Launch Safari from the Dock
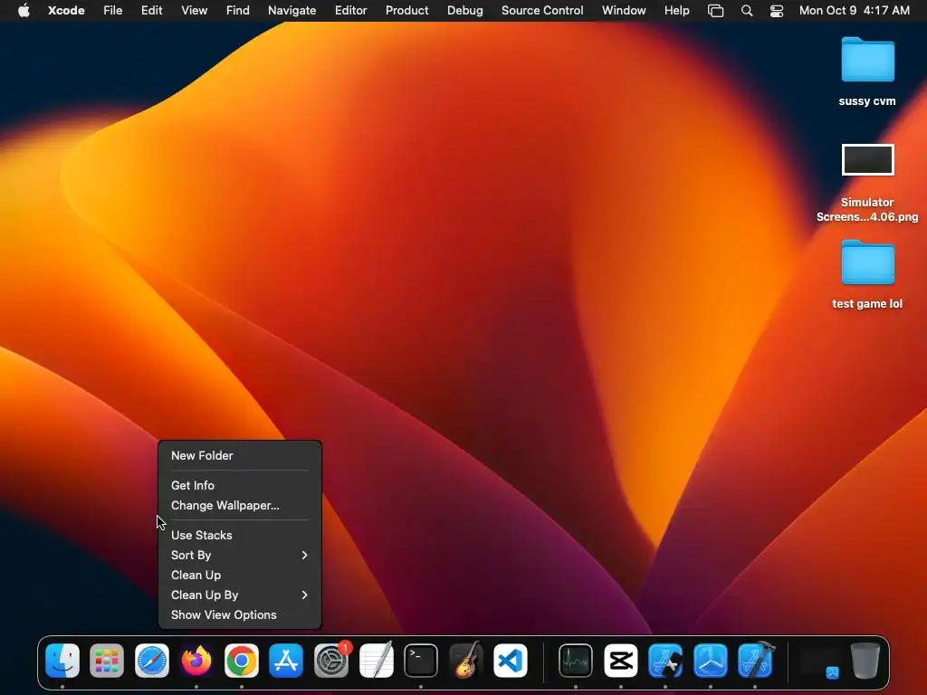 [152, 660]
